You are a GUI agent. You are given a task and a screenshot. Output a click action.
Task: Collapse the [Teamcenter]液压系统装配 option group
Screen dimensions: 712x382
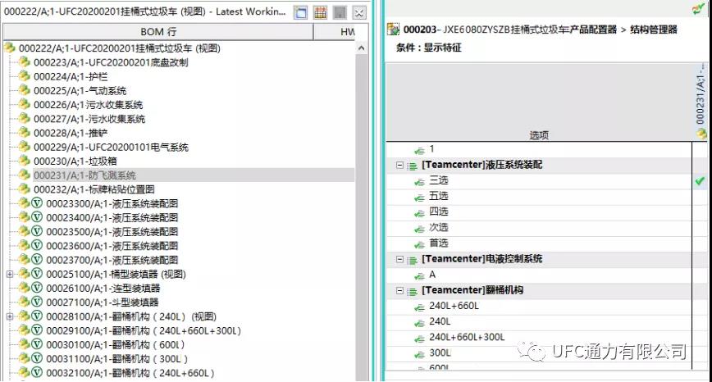click(399, 165)
